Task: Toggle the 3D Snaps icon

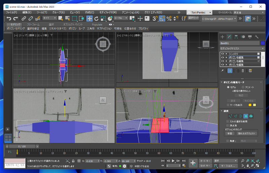Action: pyautogui.click(x=155, y=18)
